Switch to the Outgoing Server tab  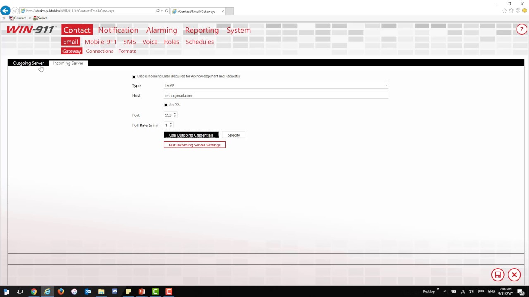(28, 63)
